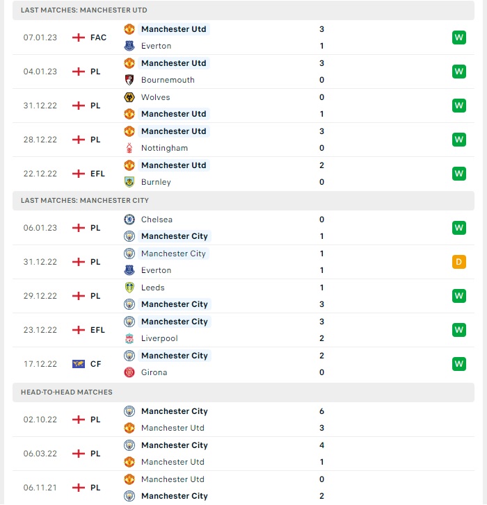
Task: Click the world flag icon beside CF
Action: click(x=79, y=364)
